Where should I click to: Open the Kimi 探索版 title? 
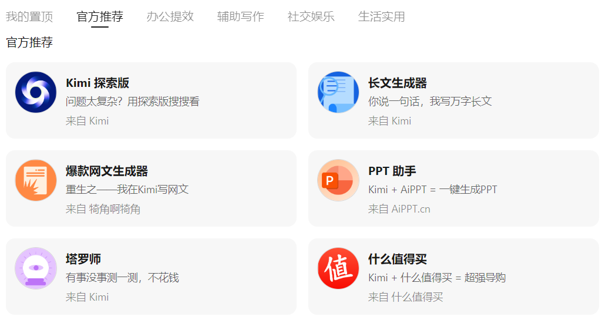point(97,83)
